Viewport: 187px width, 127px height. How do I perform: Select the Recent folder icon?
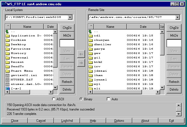pyautogui.click(x=7, y=62)
